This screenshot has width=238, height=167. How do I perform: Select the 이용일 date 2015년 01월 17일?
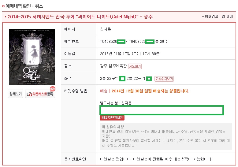point(119,54)
